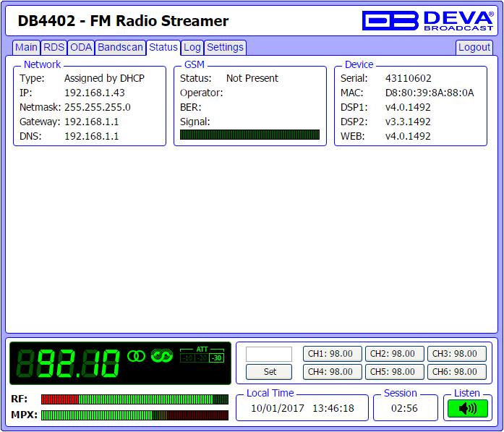Go to the Bandscan tab
The image size is (504, 432).
[x=120, y=48]
